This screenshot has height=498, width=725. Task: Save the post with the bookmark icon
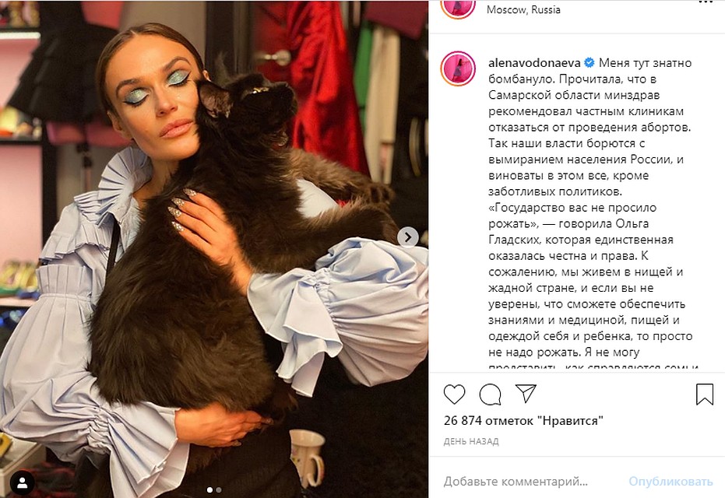(705, 394)
